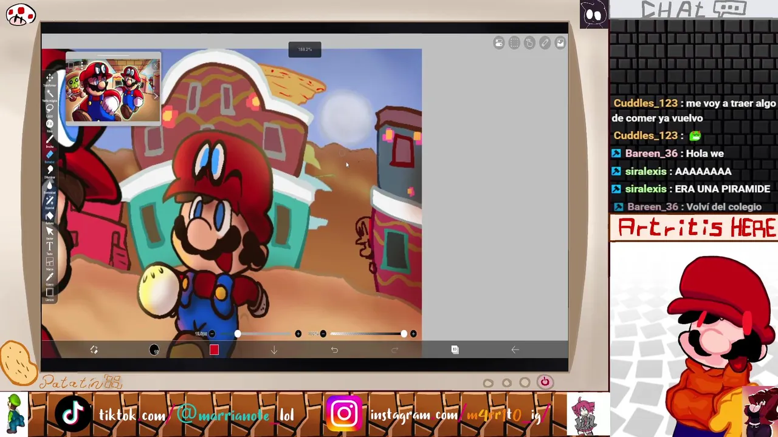Open the ruler tool icon
Screen dimensions: 778x437
tap(545, 42)
